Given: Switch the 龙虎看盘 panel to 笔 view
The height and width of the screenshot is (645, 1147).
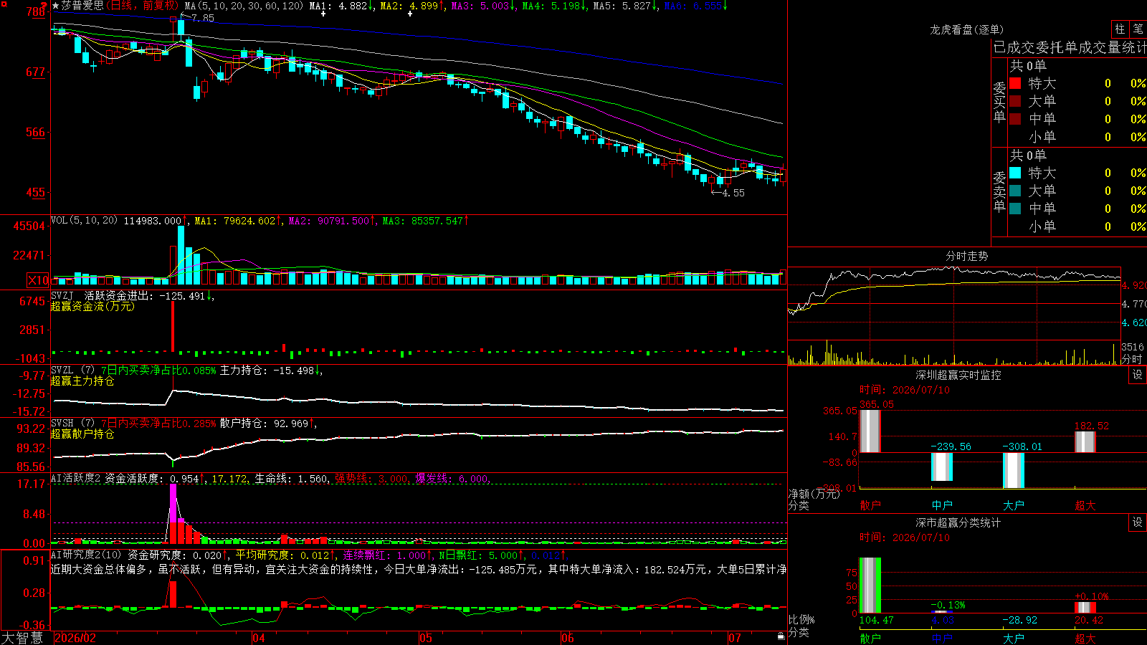Looking at the screenshot, I should [1138, 29].
